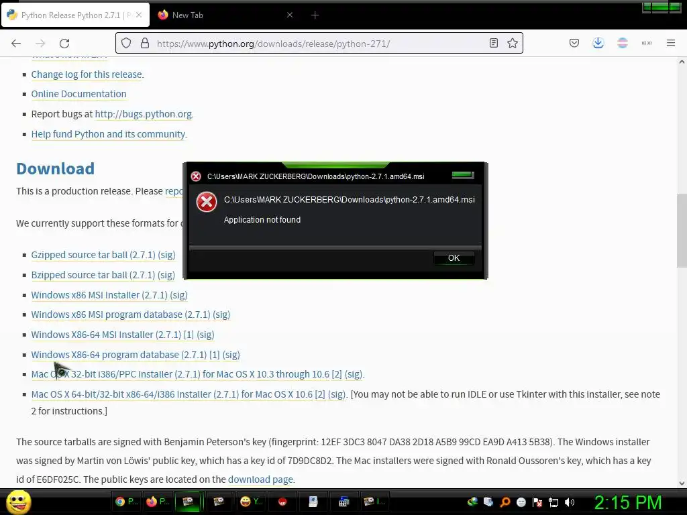The width and height of the screenshot is (687, 515).
Task: Open a new browser tab with plus
Action: click(315, 15)
